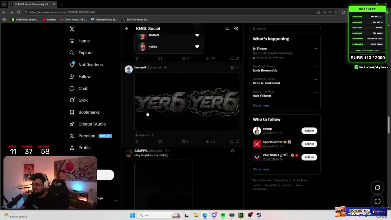Open Profile from the sidebar
Image resolution: width=391 pixels, height=220 pixels.
80,148
